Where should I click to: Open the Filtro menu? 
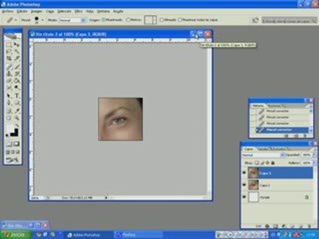click(x=78, y=11)
